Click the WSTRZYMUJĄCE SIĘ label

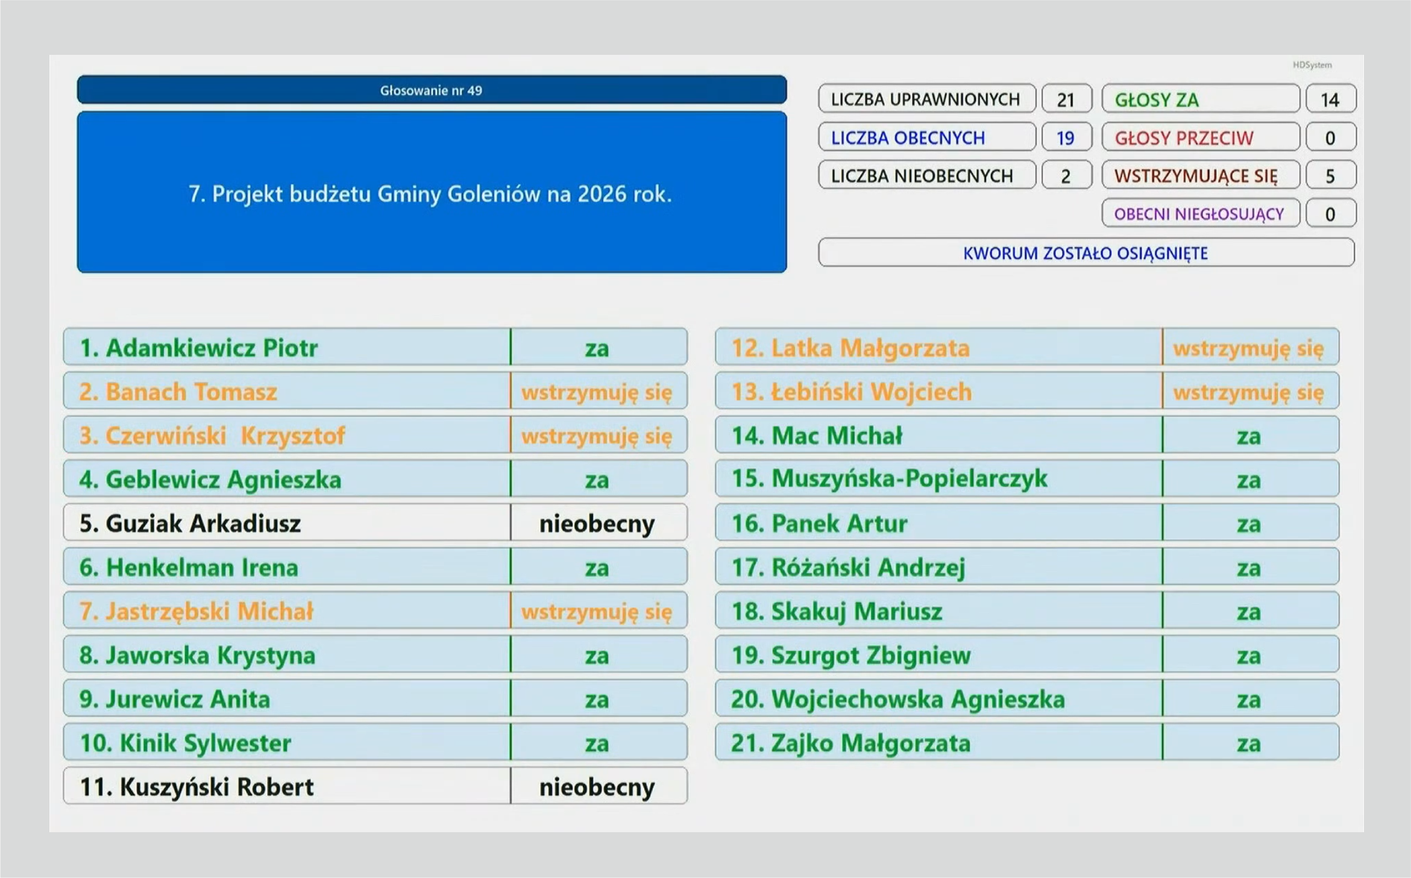(x=1199, y=175)
